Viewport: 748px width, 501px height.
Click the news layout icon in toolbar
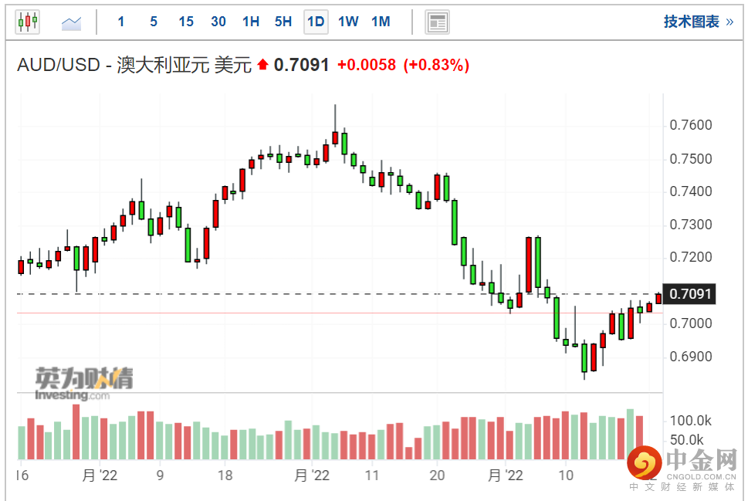click(x=438, y=22)
